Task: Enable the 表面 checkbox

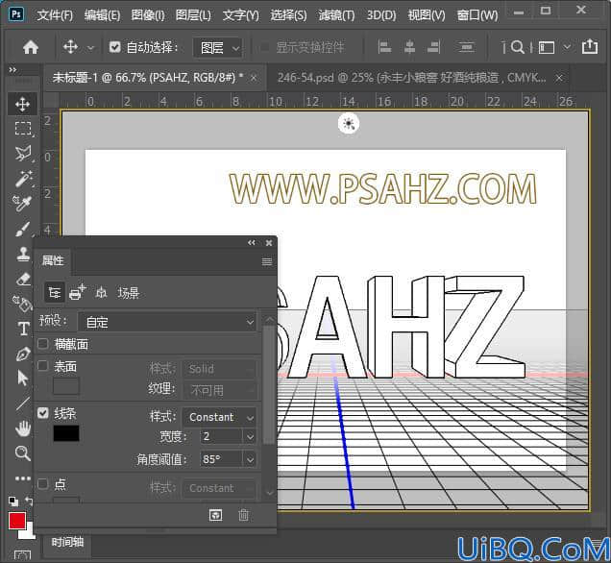Action: click(43, 365)
